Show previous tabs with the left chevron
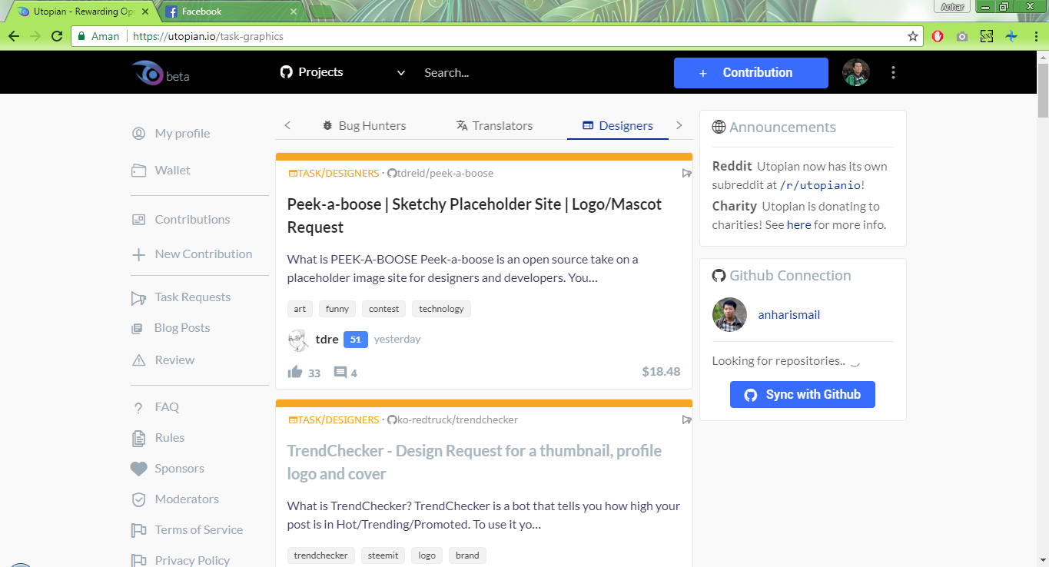 point(287,125)
